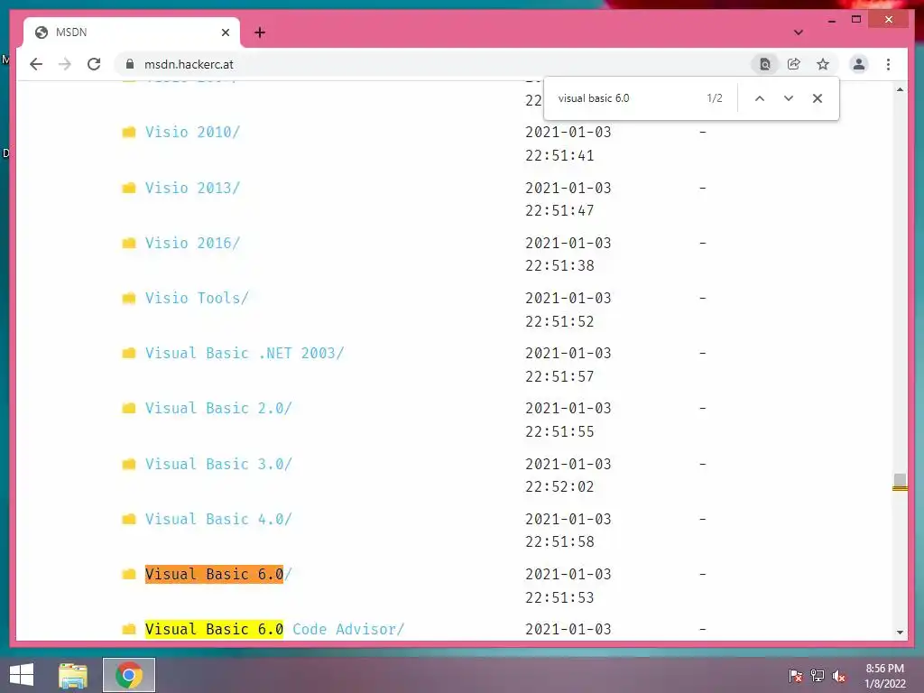The image size is (924, 693).
Task: Open Visual Basic 6.0 Code Advisor/ folder
Action: click(274, 629)
